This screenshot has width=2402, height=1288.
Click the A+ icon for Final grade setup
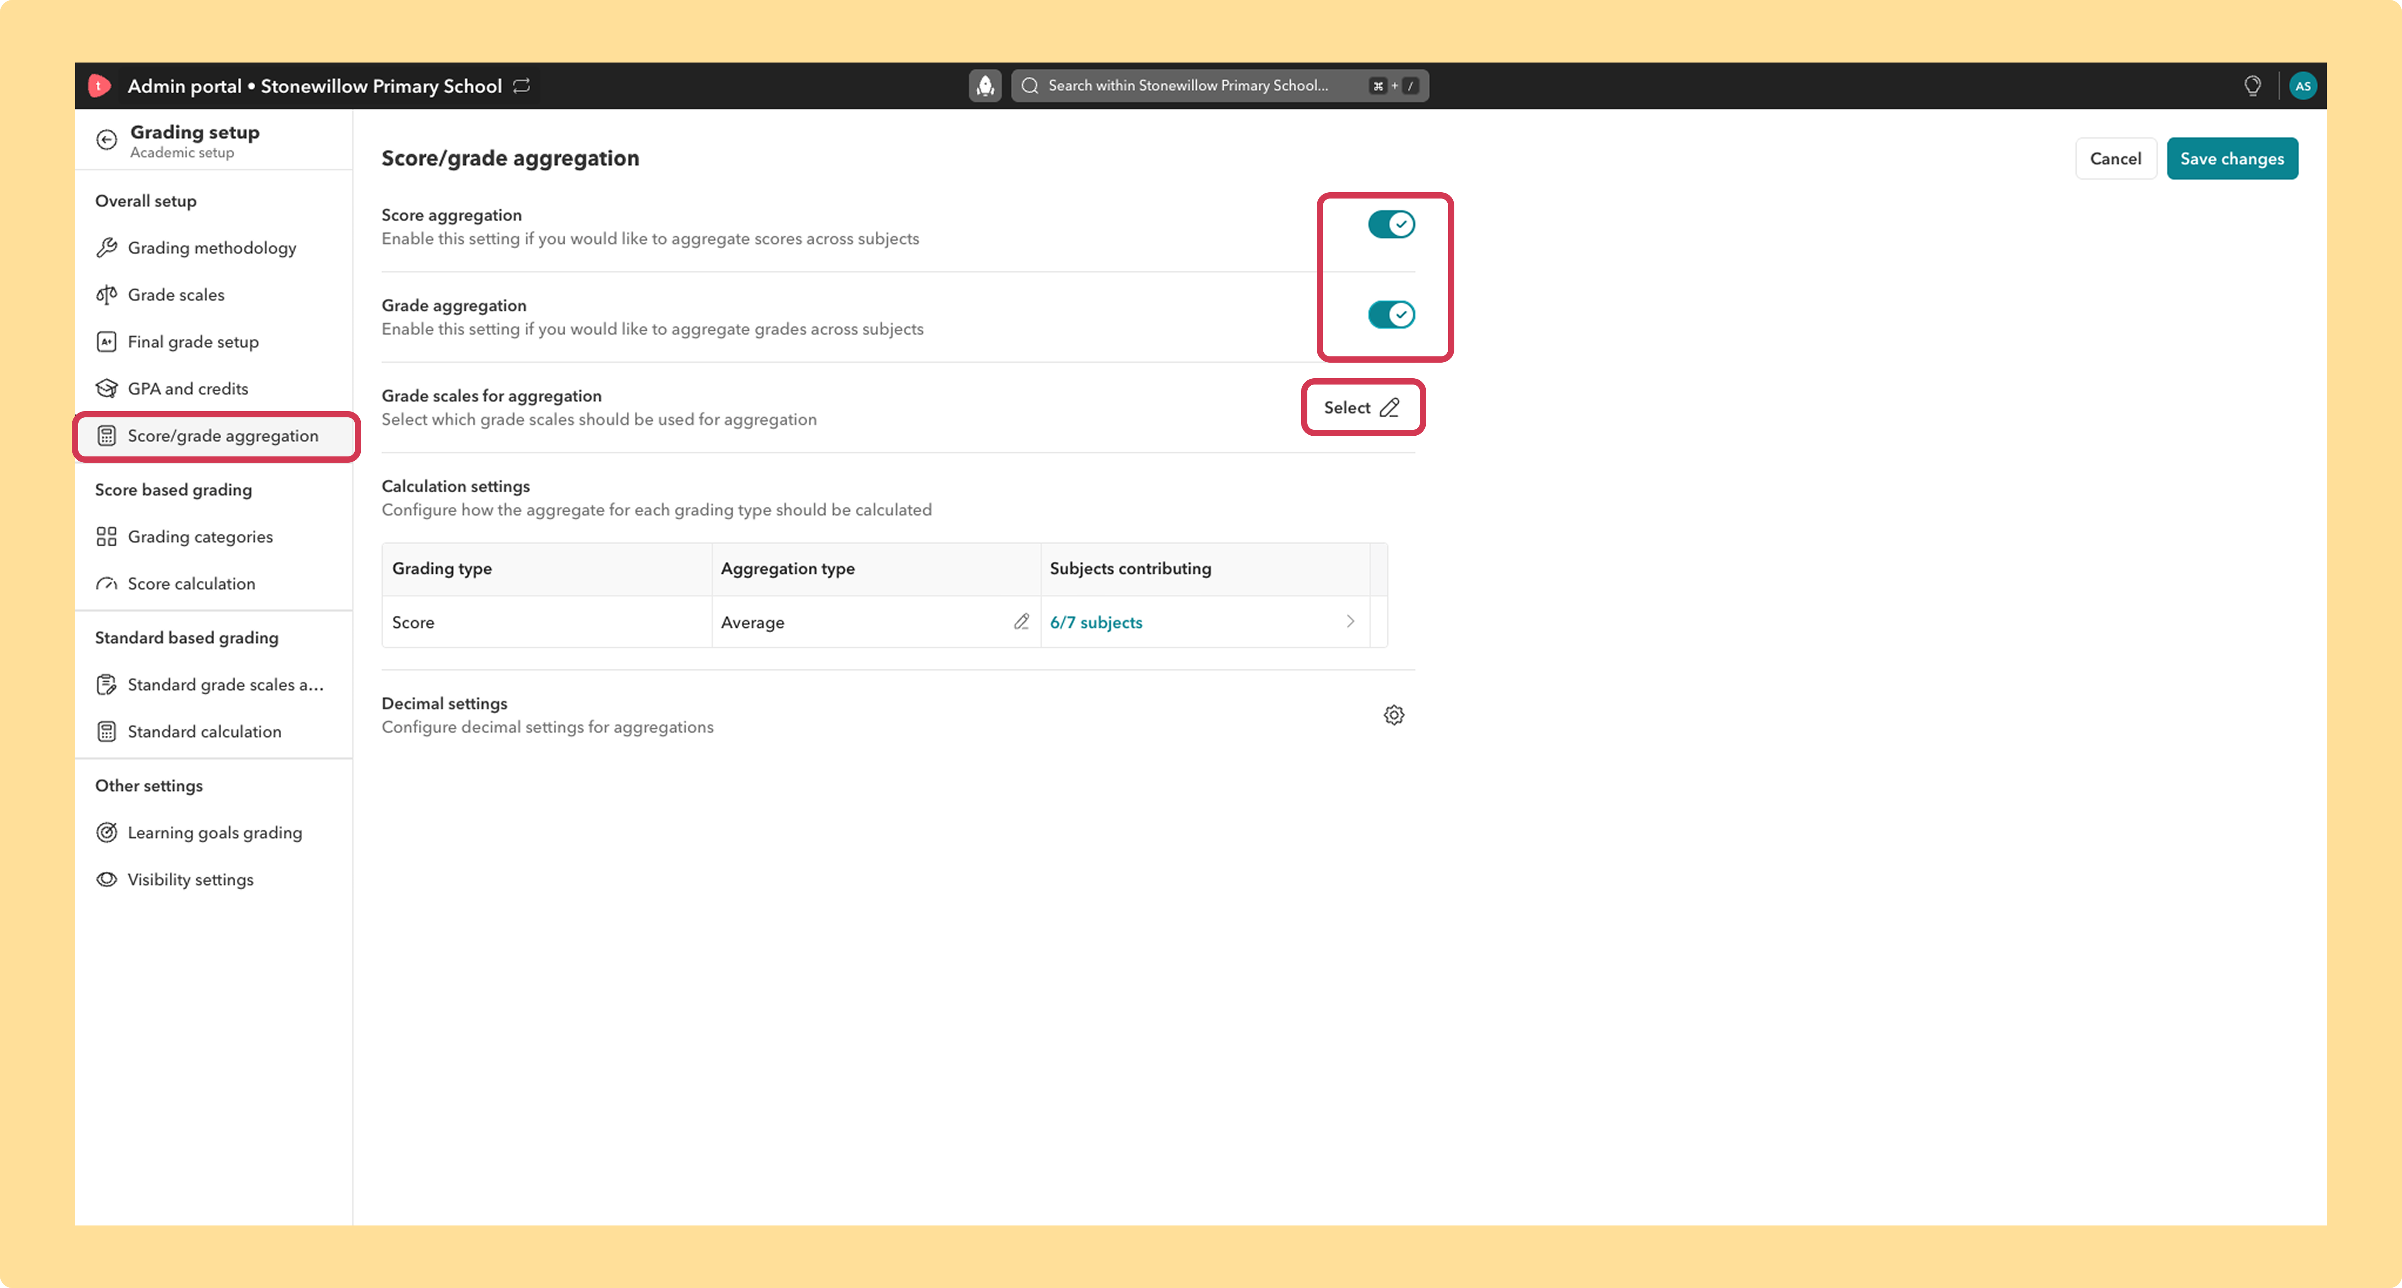pos(107,342)
